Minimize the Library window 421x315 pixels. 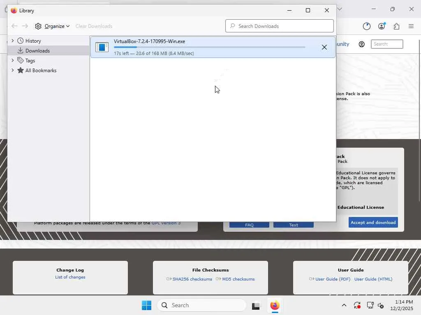click(x=289, y=10)
